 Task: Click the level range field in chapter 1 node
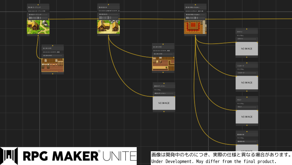pos(38,18)
